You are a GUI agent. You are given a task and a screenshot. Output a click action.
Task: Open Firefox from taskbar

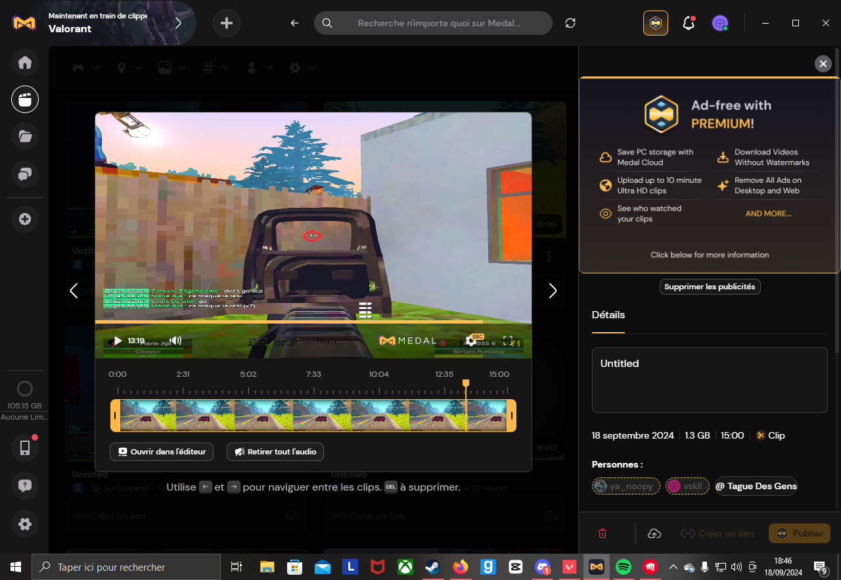tap(461, 567)
